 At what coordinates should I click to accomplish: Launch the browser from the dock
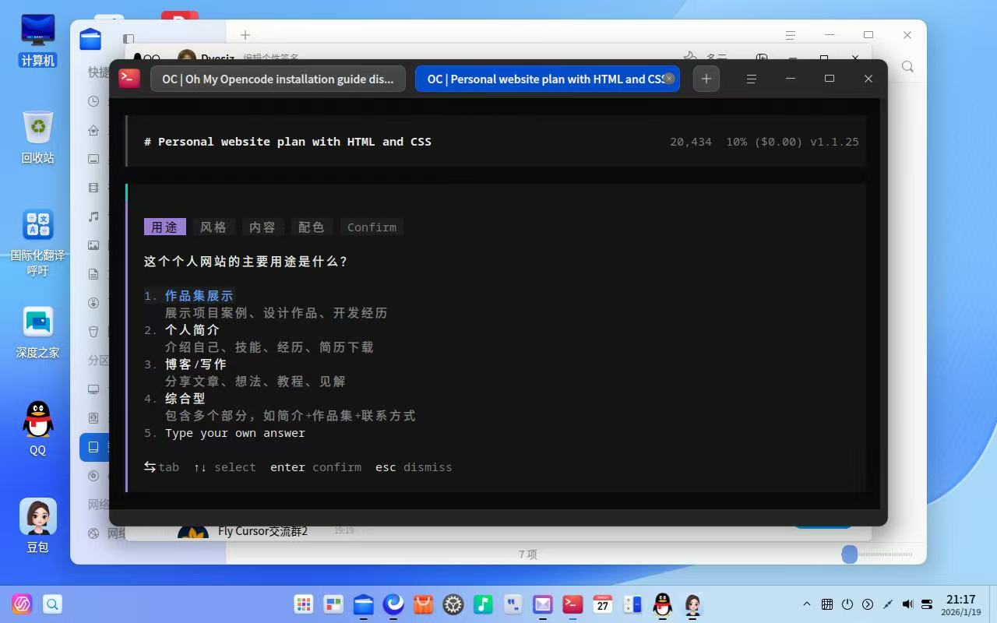(393, 604)
